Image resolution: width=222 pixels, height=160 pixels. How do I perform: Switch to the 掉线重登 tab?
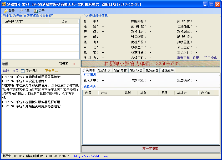click(x=168, y=70)
